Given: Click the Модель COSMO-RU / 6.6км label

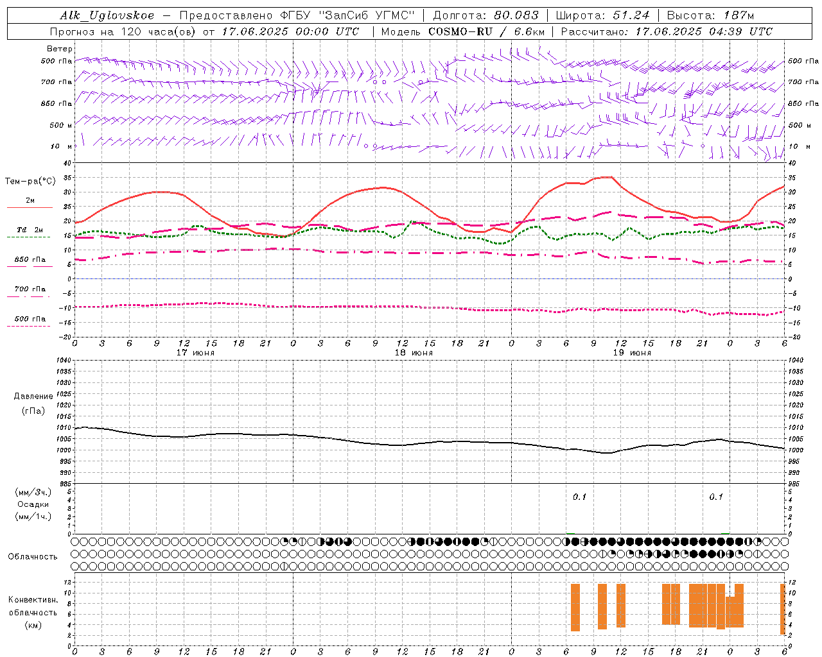Looking at the screenshot, I should [x=463, y=31].
